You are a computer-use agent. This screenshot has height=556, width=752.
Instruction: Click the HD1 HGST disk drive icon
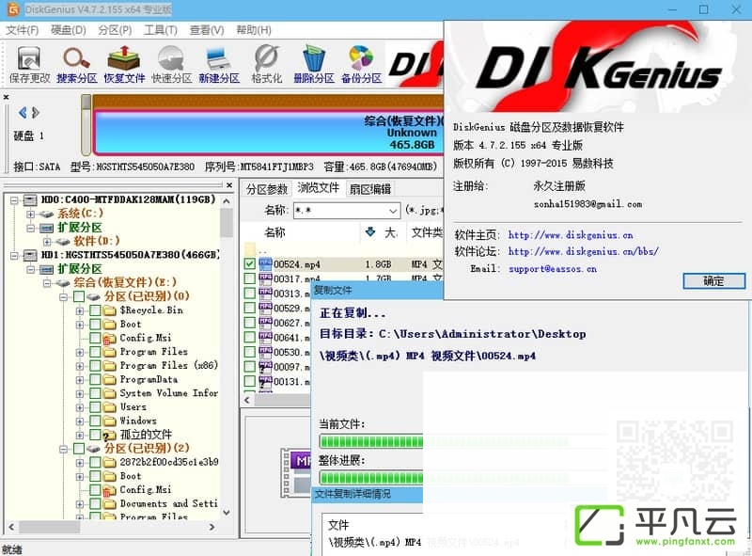pyautogui.click(x=30, y=255)
